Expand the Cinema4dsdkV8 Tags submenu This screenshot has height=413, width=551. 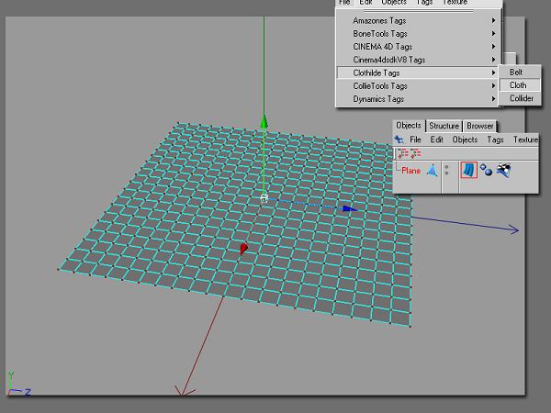[419, 60]
